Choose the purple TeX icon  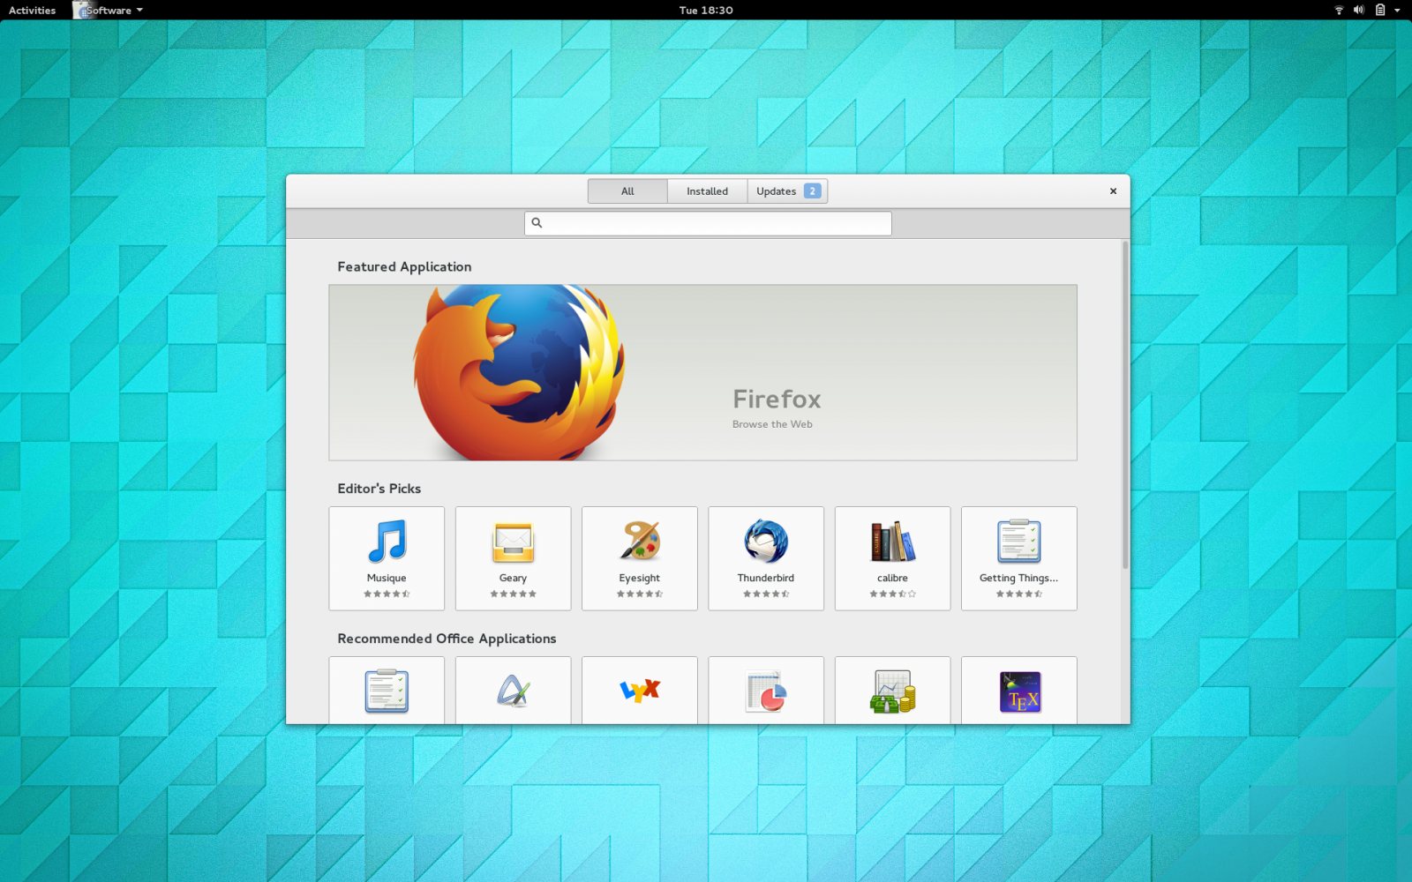point(1019,691)
